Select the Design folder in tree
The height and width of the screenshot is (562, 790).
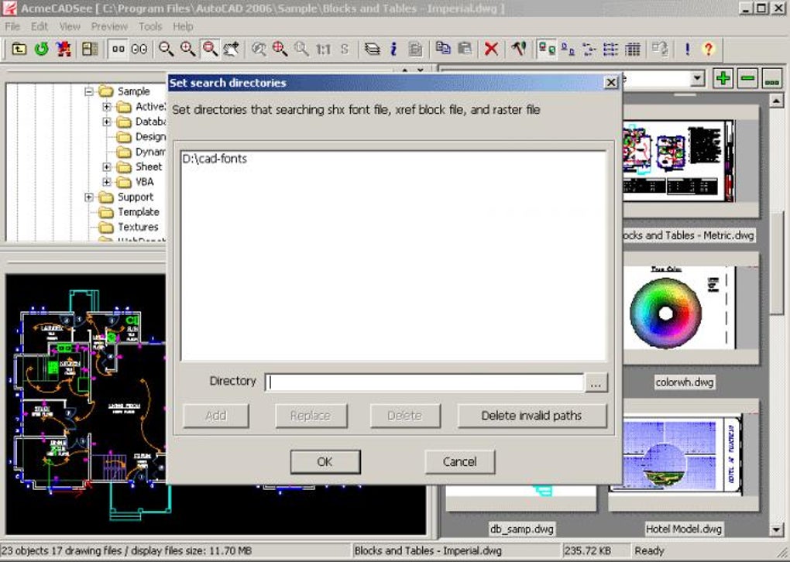(x=150, y=137)
